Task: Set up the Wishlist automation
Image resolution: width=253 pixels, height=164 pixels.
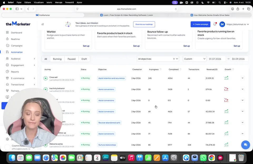Action: (x=86, y=46)
